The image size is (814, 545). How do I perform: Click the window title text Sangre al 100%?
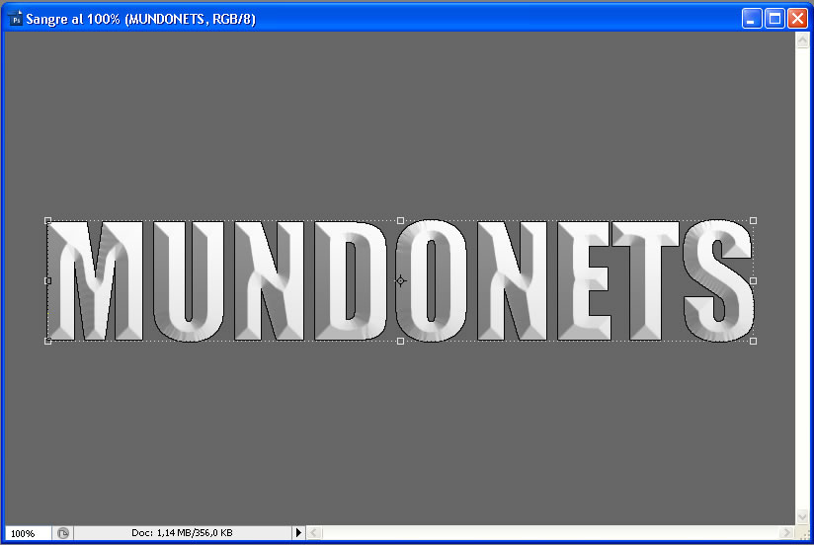pyautogui.click(x=73, y=19)
